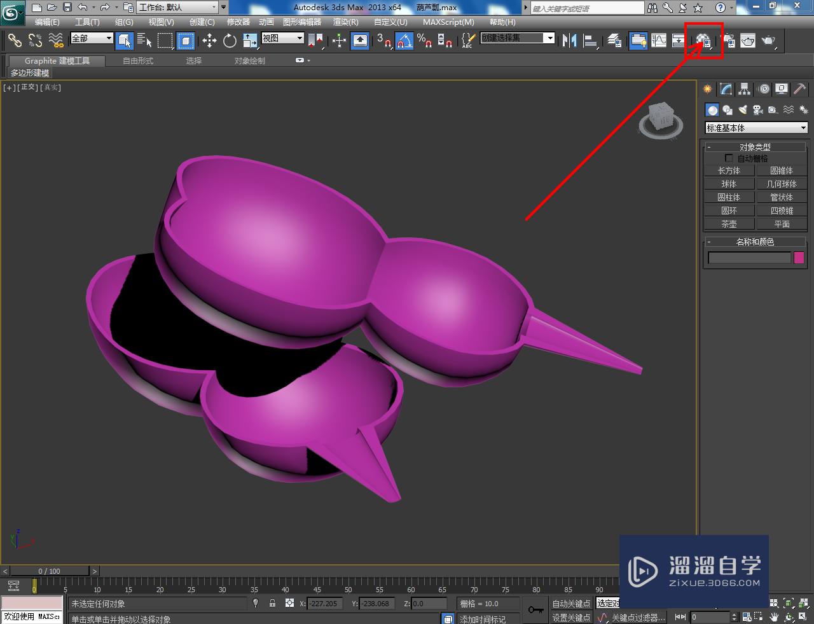Open the 工作台: 默认 workspace dropdown
This screenshot has height=624, width=814.
(177, 8)
